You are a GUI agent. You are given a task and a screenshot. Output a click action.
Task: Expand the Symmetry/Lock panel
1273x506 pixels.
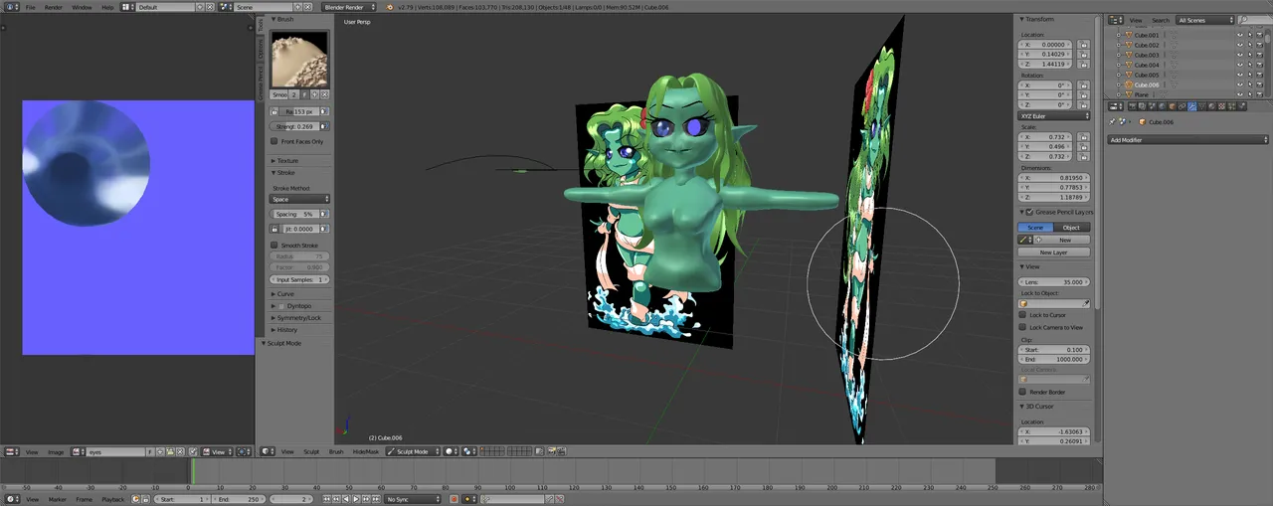click(x=298, y=318)
